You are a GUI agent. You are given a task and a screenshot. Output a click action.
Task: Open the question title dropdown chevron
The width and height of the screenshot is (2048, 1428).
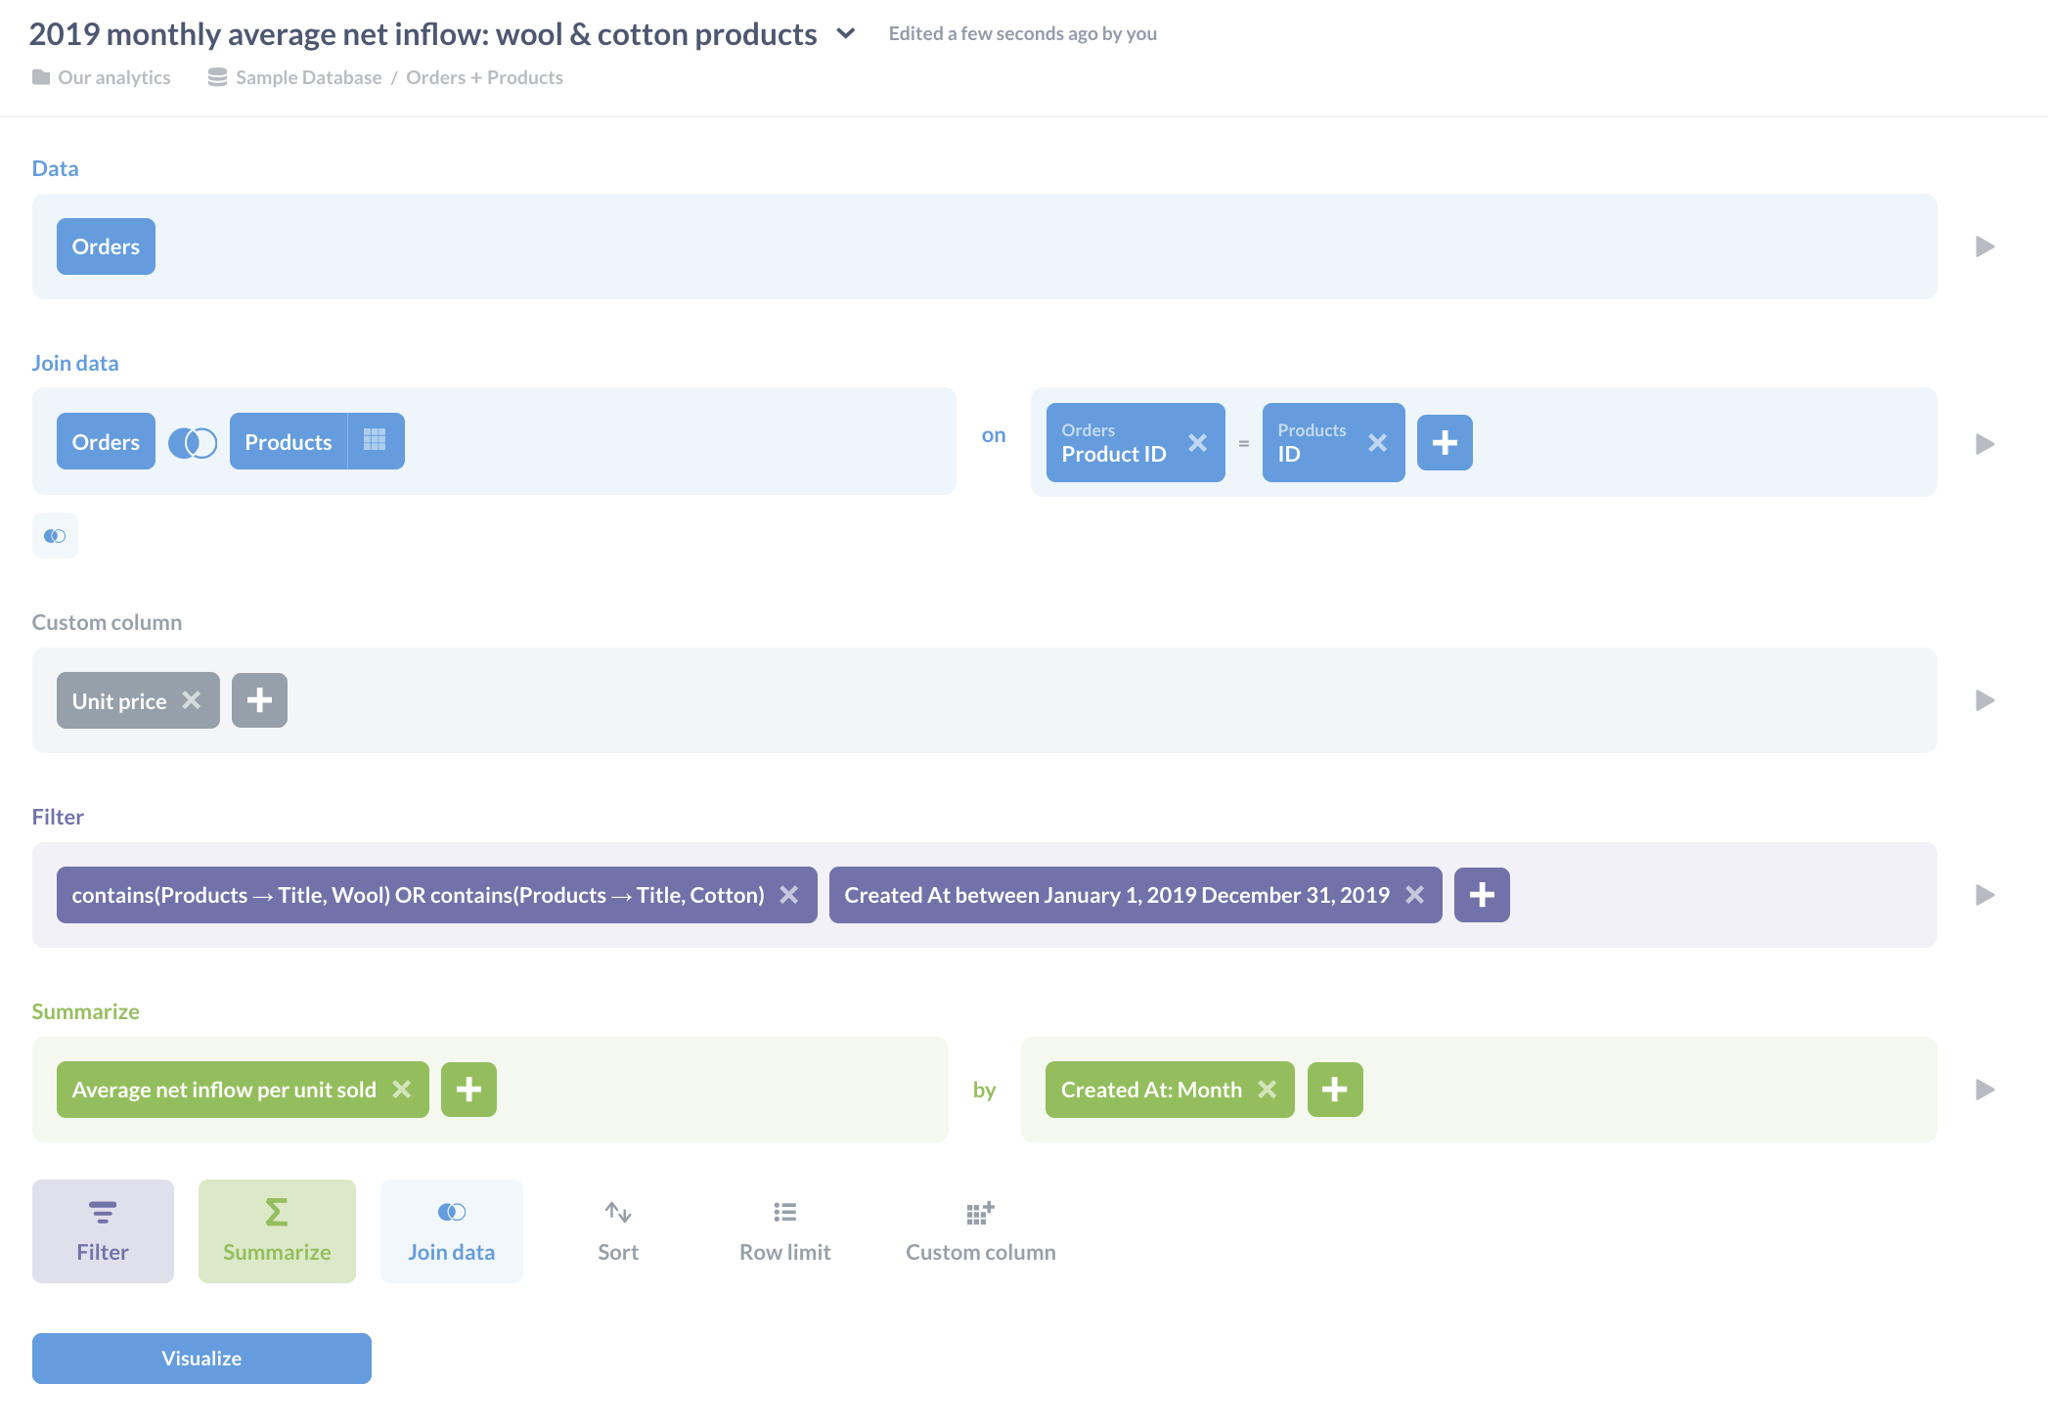(x=846, y=34)
